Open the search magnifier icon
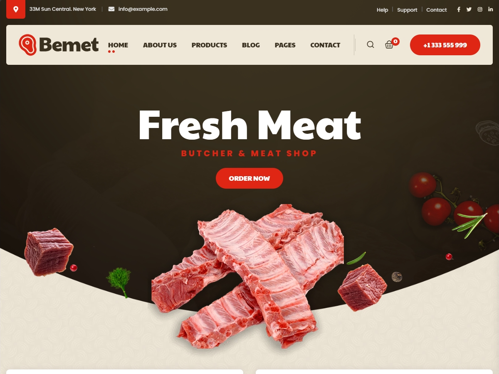The width and height of the screenshot is (499, 374). (371, 44)
